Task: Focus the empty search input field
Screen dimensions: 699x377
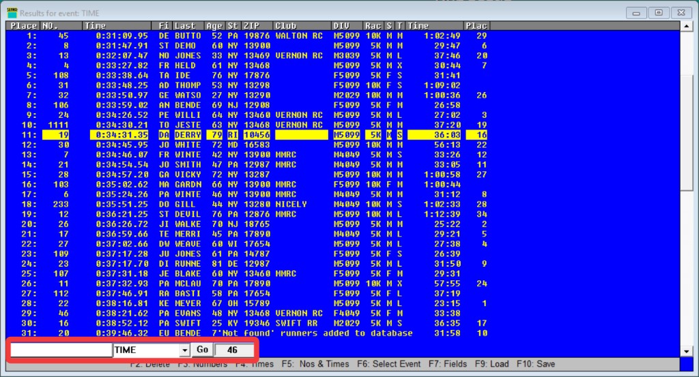Action: tap(61, 350)
